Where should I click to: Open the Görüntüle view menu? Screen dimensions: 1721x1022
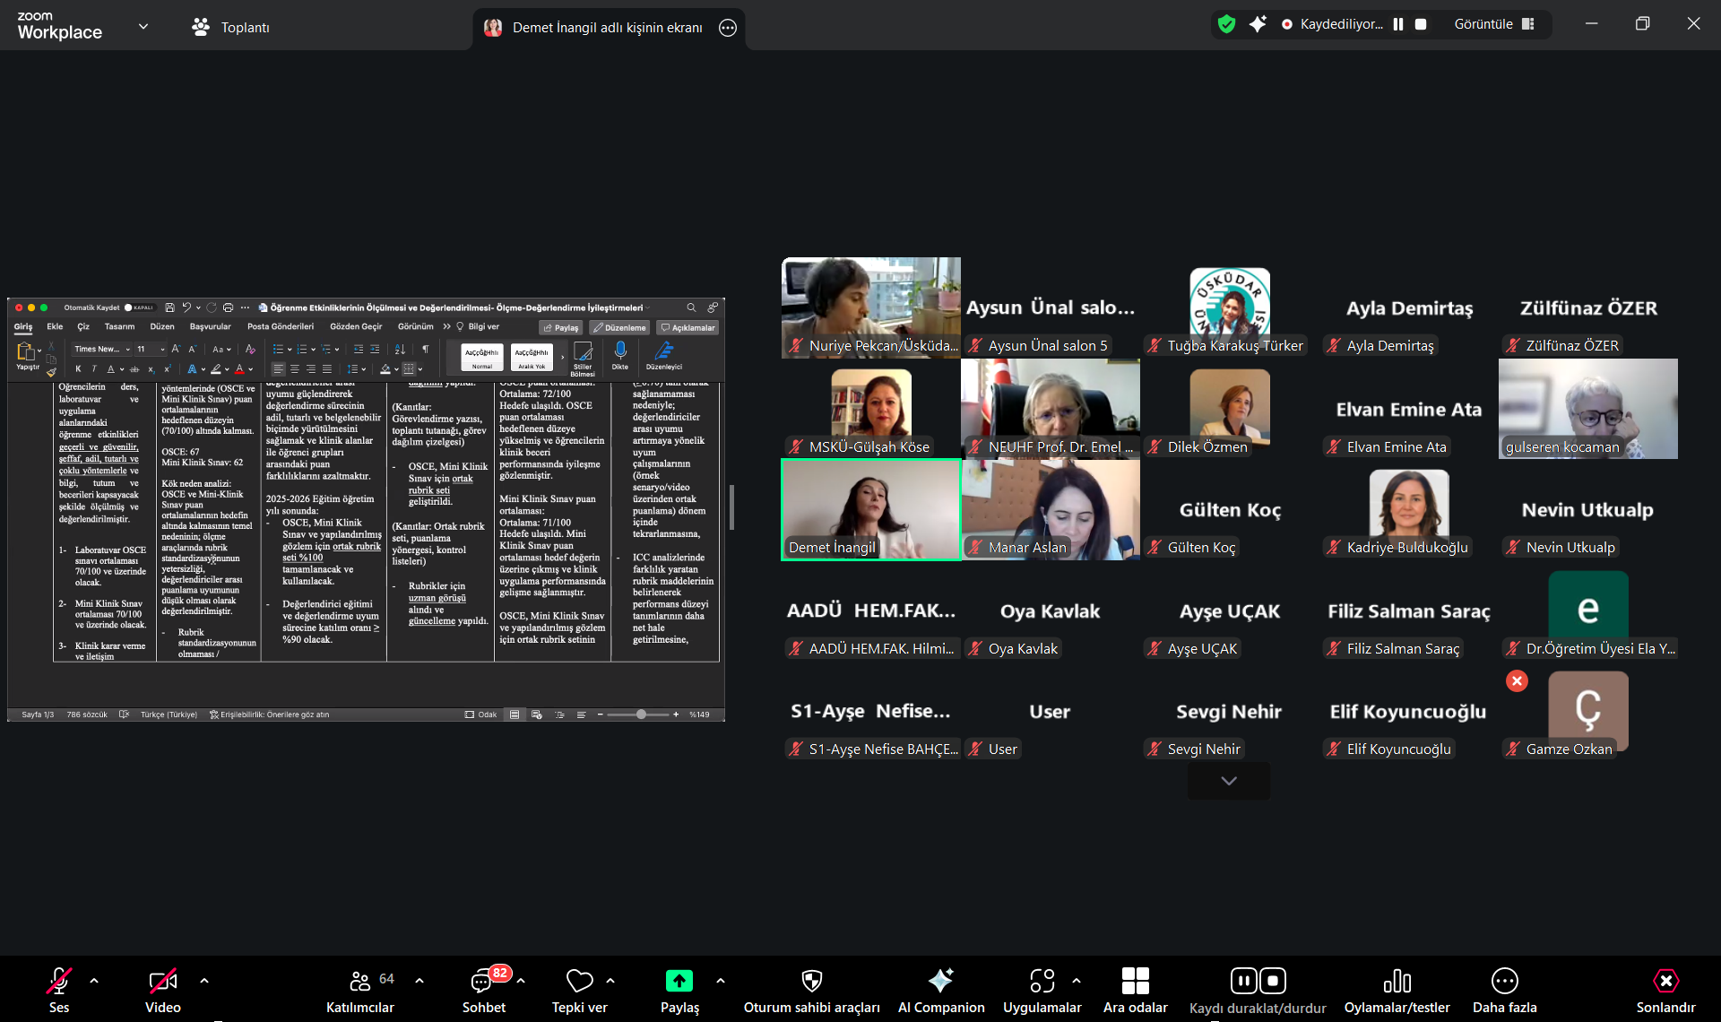(1493, 24)
